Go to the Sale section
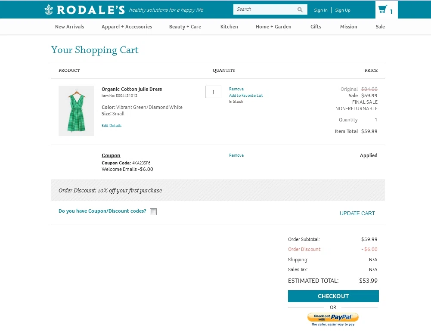The width and height of the screenshot is (431, 331). pos(380,27)
